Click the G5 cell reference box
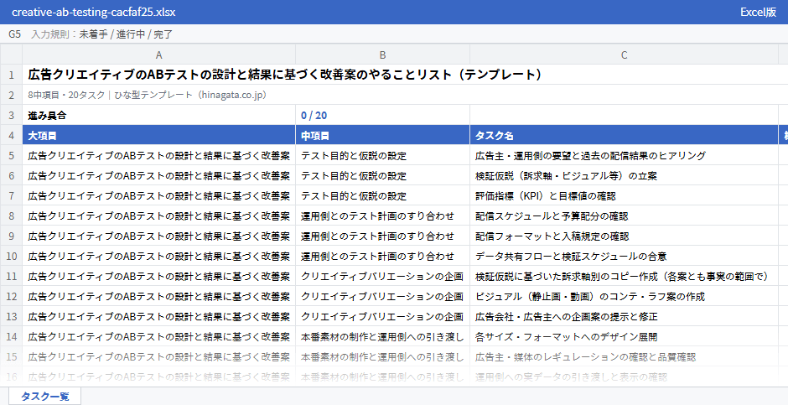The height and width of the screenshot is (405, 788). tap(14, 34)
